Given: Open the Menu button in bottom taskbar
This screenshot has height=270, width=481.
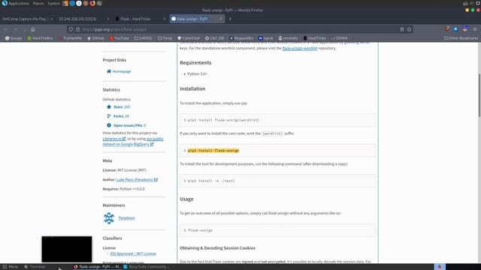Looking at the screenshot, I should [x=11, y=267].
